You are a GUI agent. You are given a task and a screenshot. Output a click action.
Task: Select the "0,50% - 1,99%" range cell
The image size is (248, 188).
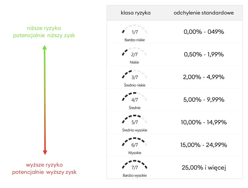(x=204, y=54)
